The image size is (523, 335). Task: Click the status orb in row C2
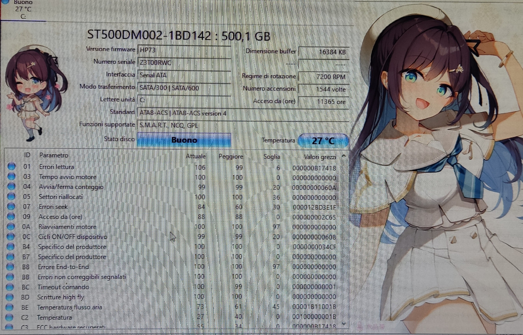(x=9, y=317)
